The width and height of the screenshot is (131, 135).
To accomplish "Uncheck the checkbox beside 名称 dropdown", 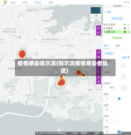I will [x=119, y=99].
